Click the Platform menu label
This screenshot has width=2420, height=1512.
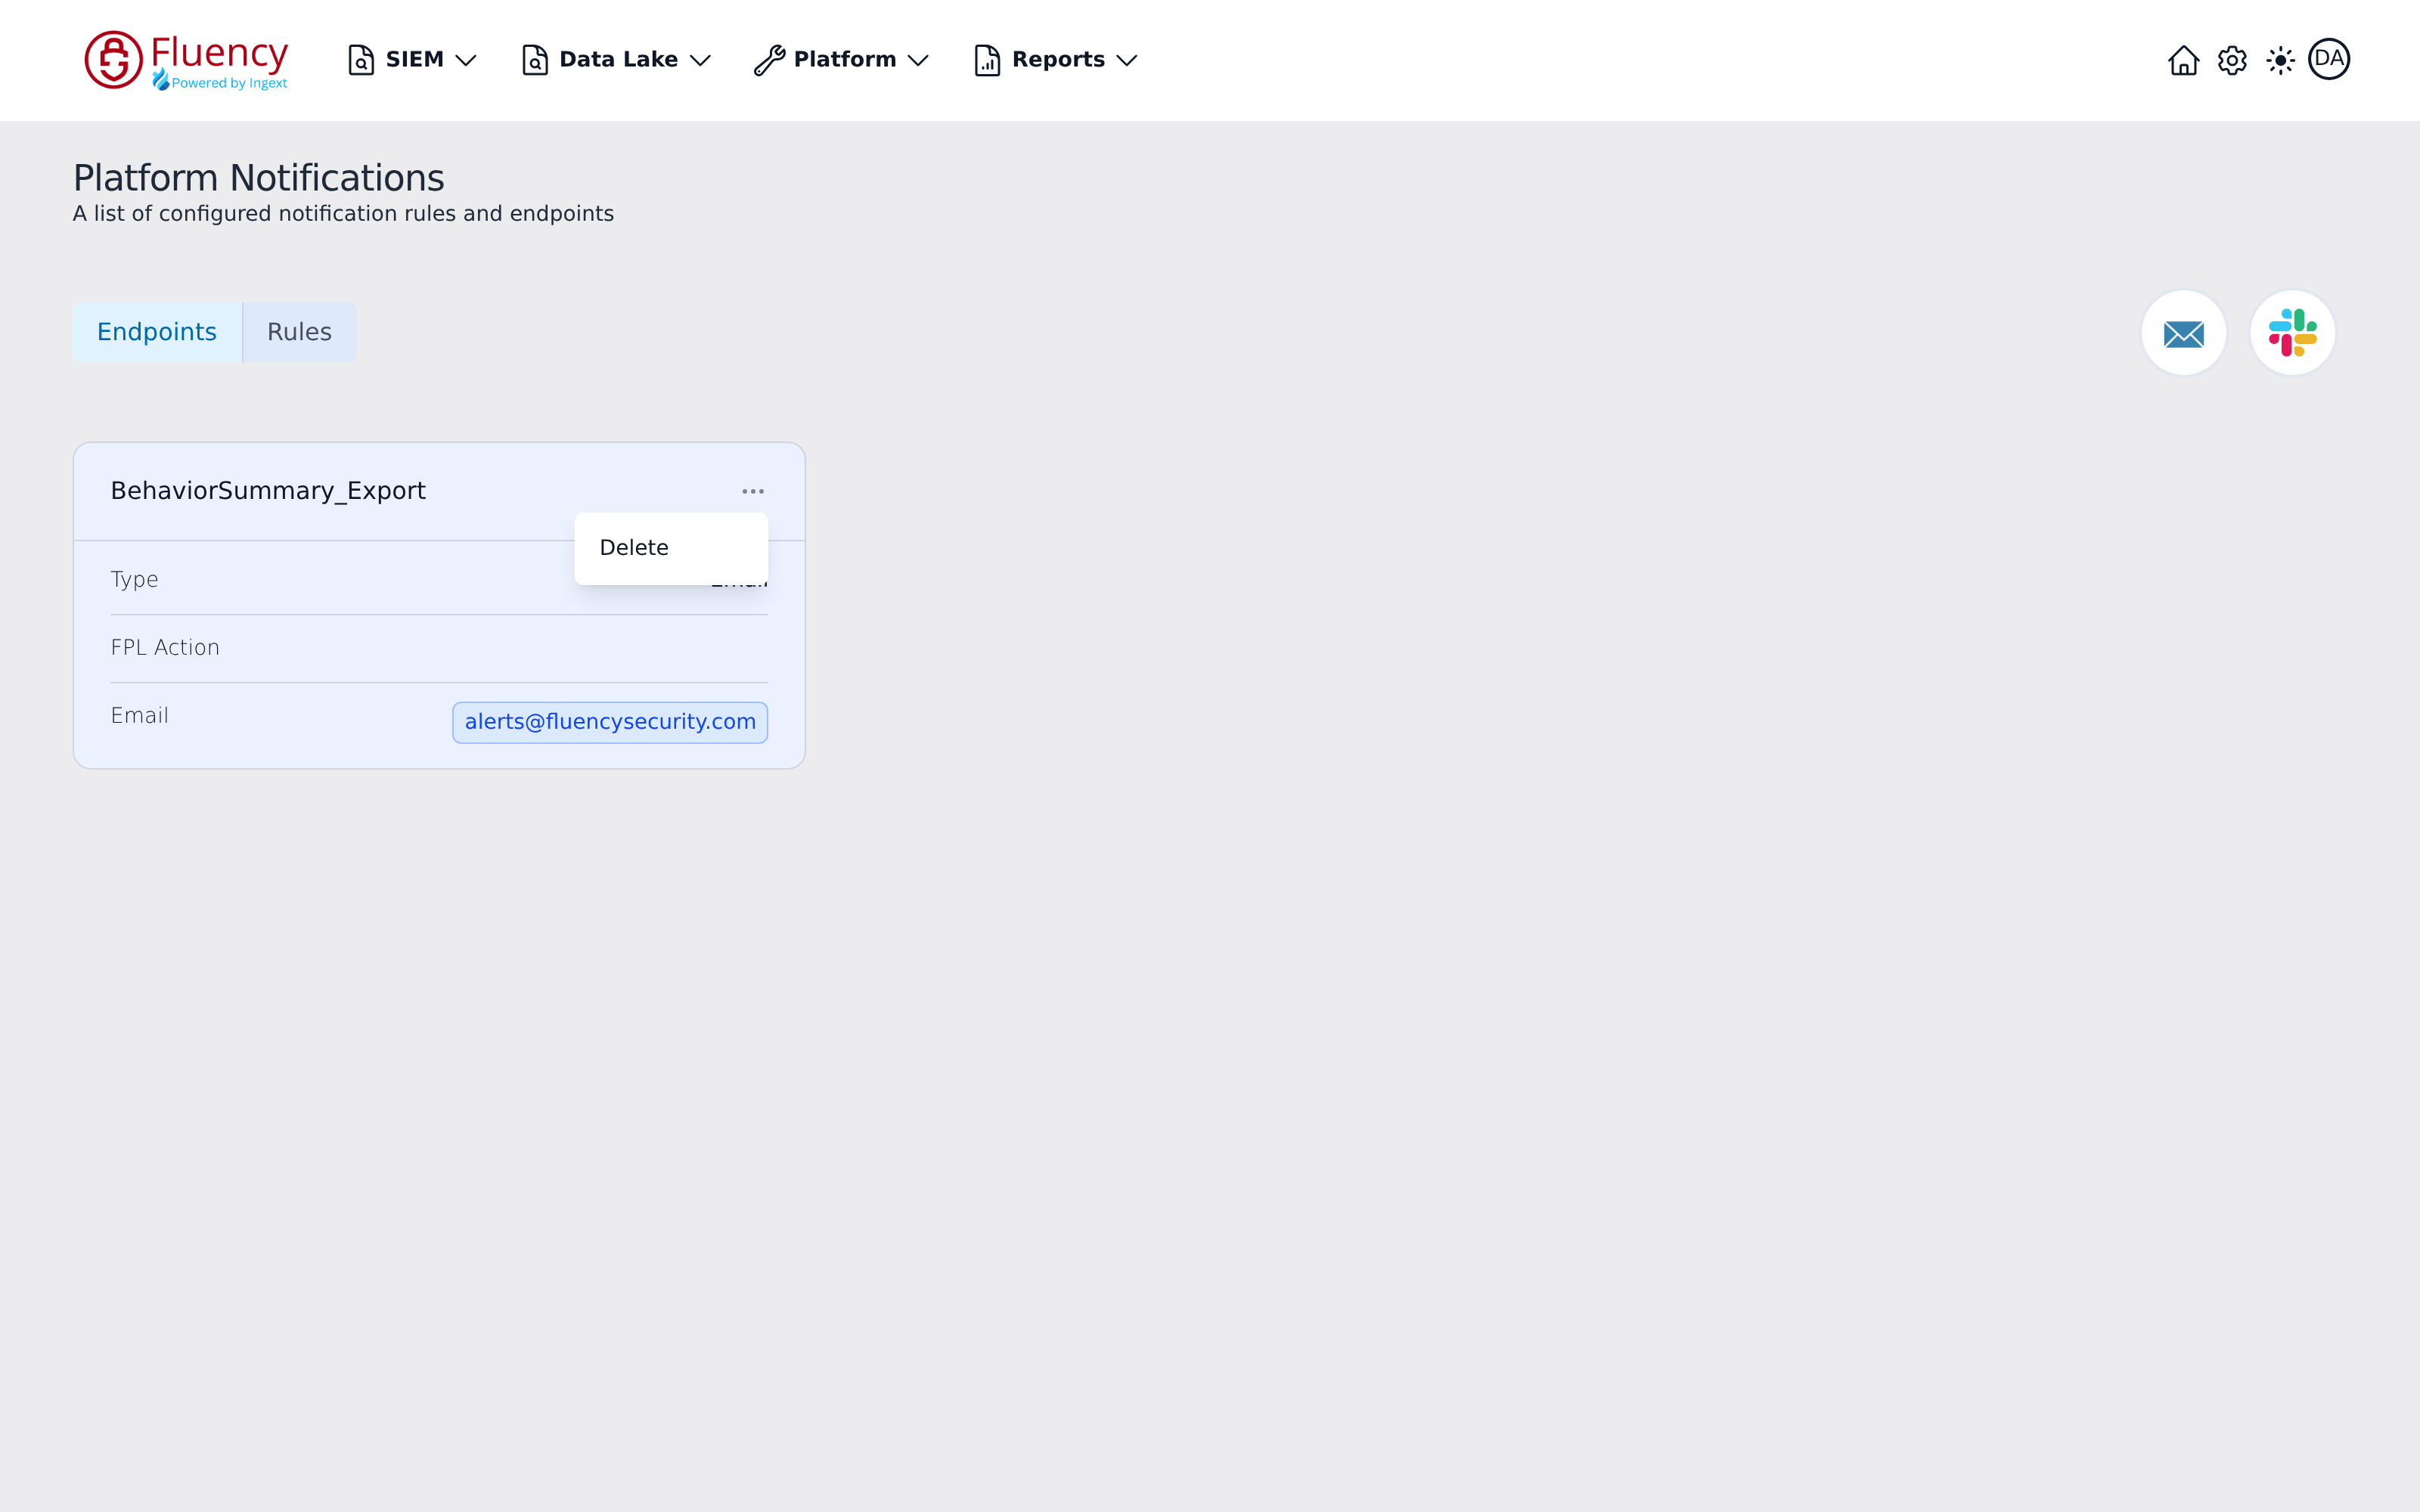click(x=844, y=60)
